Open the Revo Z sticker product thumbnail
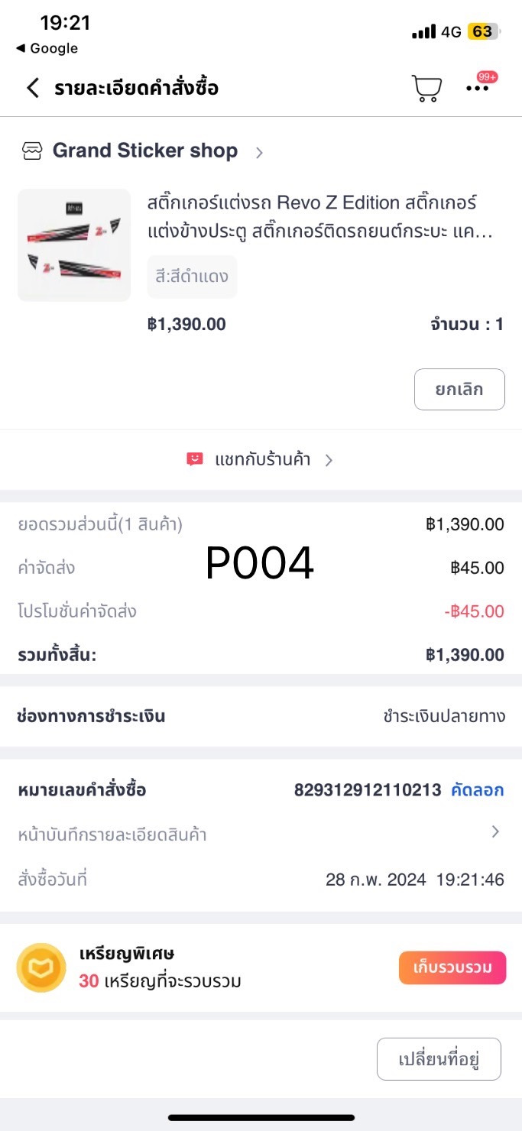 pyautogui.click(x=74, y=245)
